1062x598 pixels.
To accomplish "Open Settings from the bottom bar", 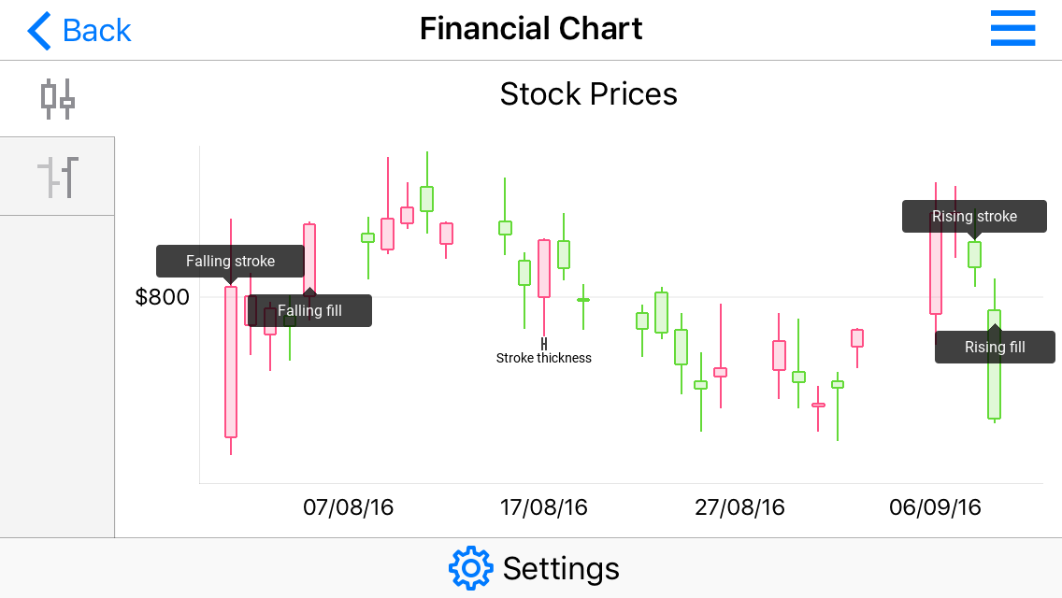I will pos(561,568).
